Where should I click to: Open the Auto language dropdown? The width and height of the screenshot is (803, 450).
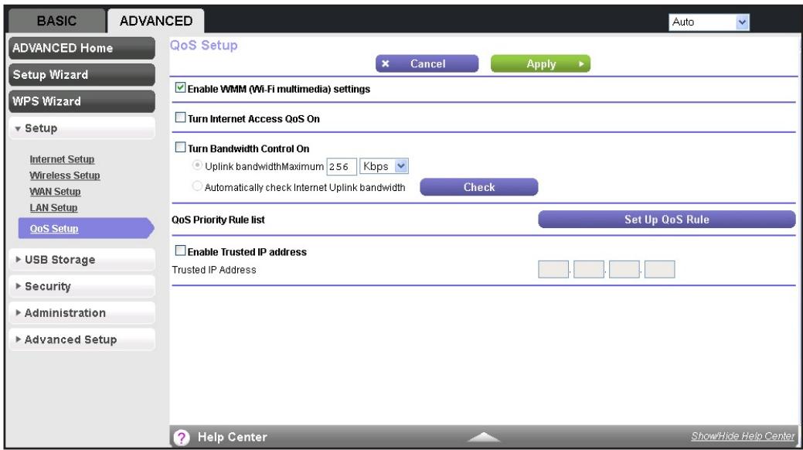click(x=709, y=22)
